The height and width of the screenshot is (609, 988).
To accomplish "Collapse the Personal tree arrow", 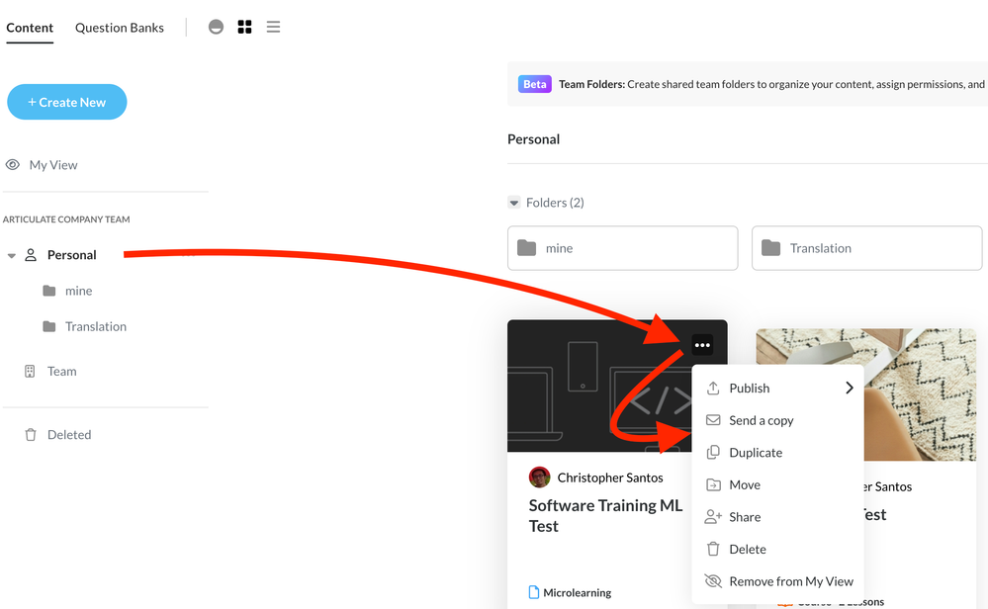I will 11,256.
